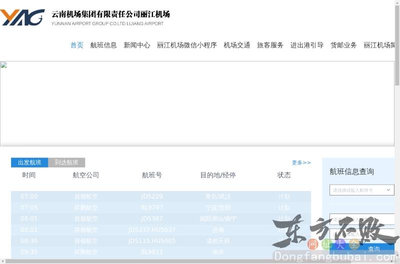The image size is (400, 264).
Task: Click the YAG airport group logo
Action: click(22, 17)
